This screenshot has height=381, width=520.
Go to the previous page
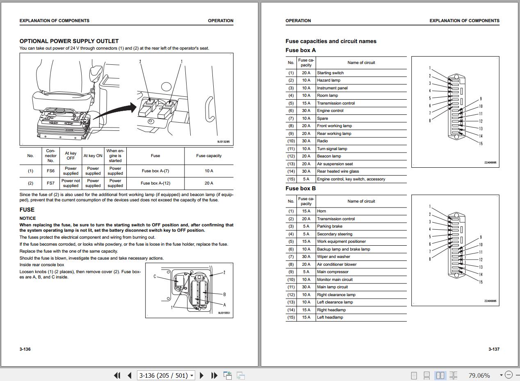[130, 375]
